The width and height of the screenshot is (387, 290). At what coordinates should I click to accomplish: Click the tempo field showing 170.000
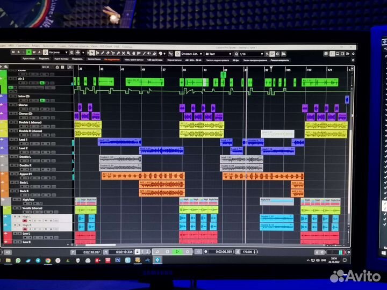coord(248,251)
